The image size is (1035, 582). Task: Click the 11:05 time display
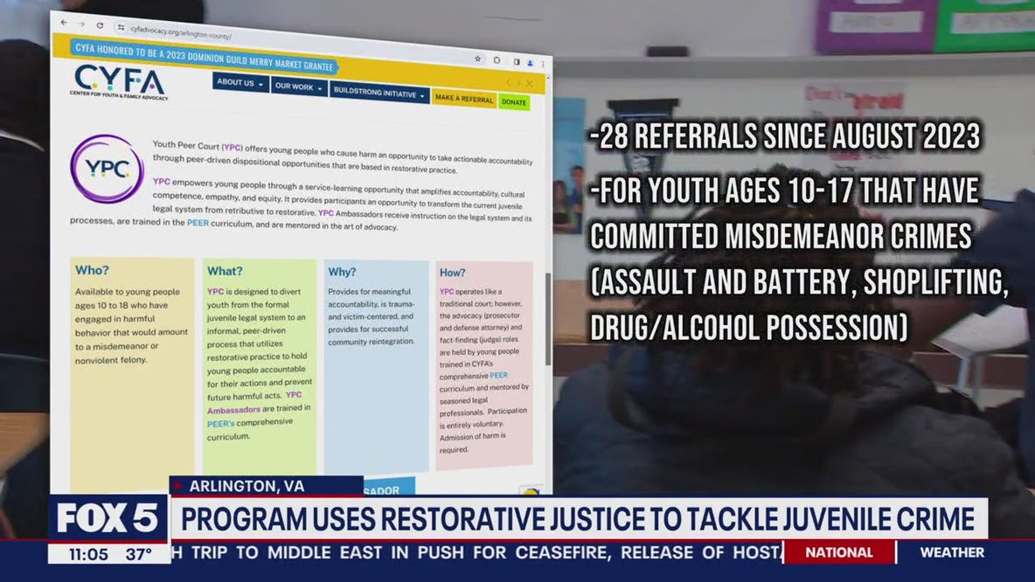click(88, 554)
